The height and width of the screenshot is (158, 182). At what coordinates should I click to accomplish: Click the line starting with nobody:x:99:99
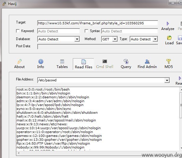pyautogui.click(x=50, y=147)
